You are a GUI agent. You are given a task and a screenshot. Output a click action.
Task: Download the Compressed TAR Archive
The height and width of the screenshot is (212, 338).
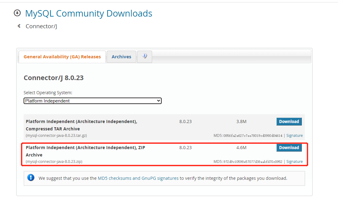[289, 121]
